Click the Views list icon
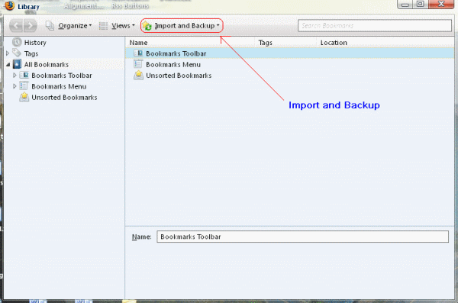This screenshot has width=458, height=303. [103, 26]
